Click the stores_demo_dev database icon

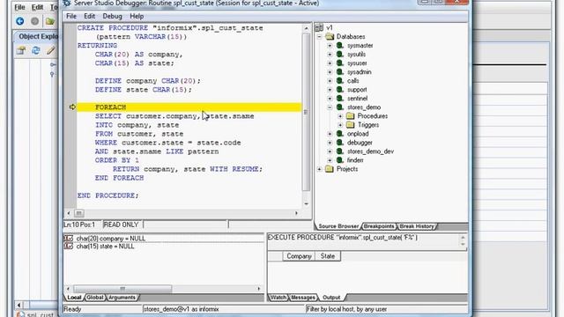click(x=340, y=151)
